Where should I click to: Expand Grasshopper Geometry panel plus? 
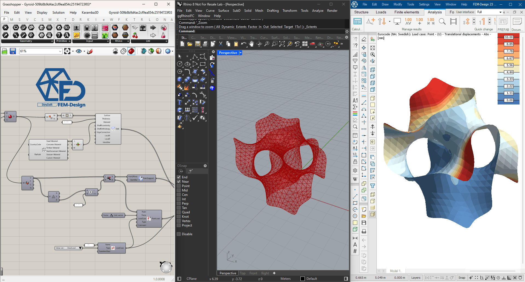click(52, 41)
